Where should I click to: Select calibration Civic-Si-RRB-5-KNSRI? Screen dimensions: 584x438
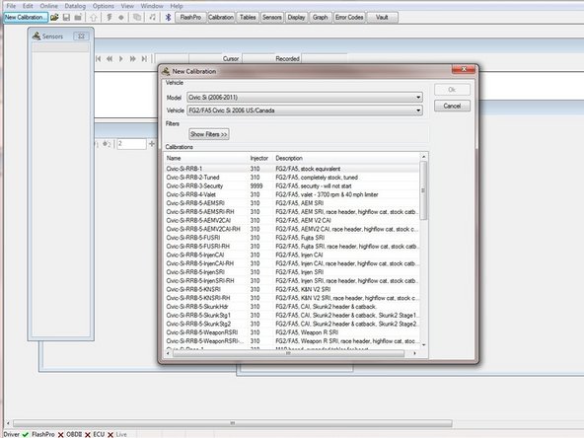[292, 289]
